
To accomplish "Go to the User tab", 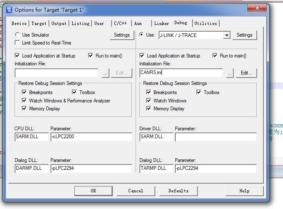I will point(101,23).
